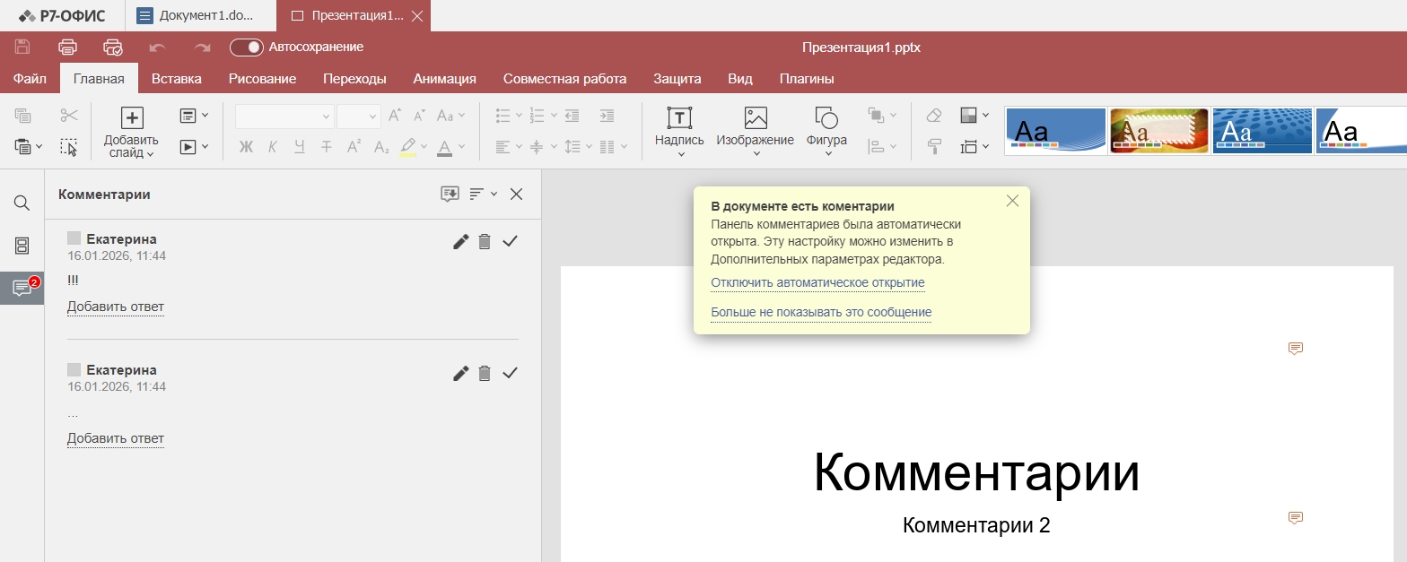Image resolution: width=1407 pixels, height=562 pixels.
Task: Edit the first comment by Екатерина
Action: 460,241
